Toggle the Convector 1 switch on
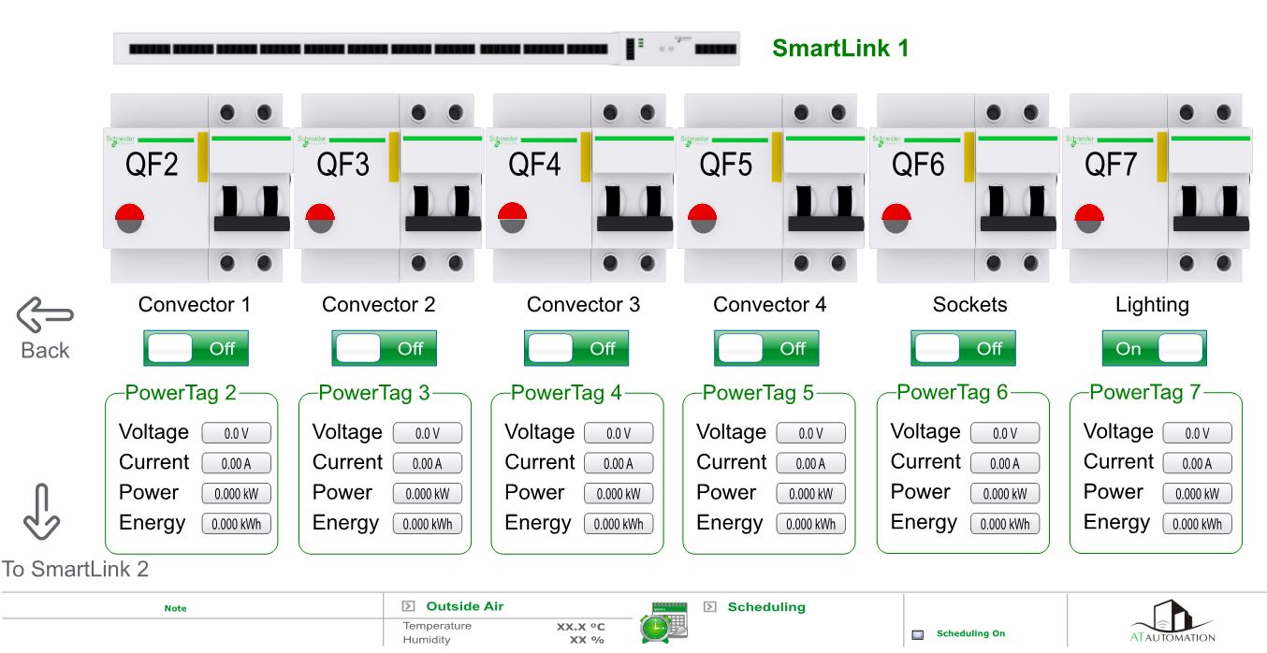1267x653 pixels. [196, 349]
